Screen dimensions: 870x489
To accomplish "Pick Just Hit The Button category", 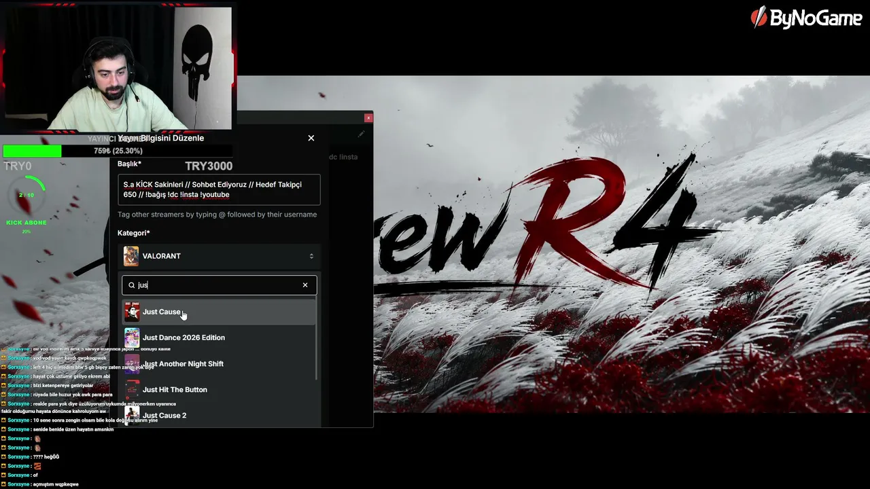I will coord(219,390).
